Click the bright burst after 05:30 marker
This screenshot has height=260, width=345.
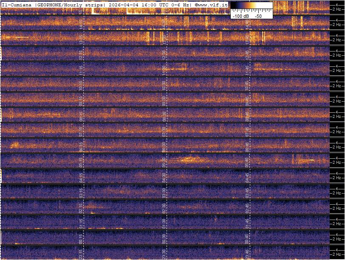(190, 160)
